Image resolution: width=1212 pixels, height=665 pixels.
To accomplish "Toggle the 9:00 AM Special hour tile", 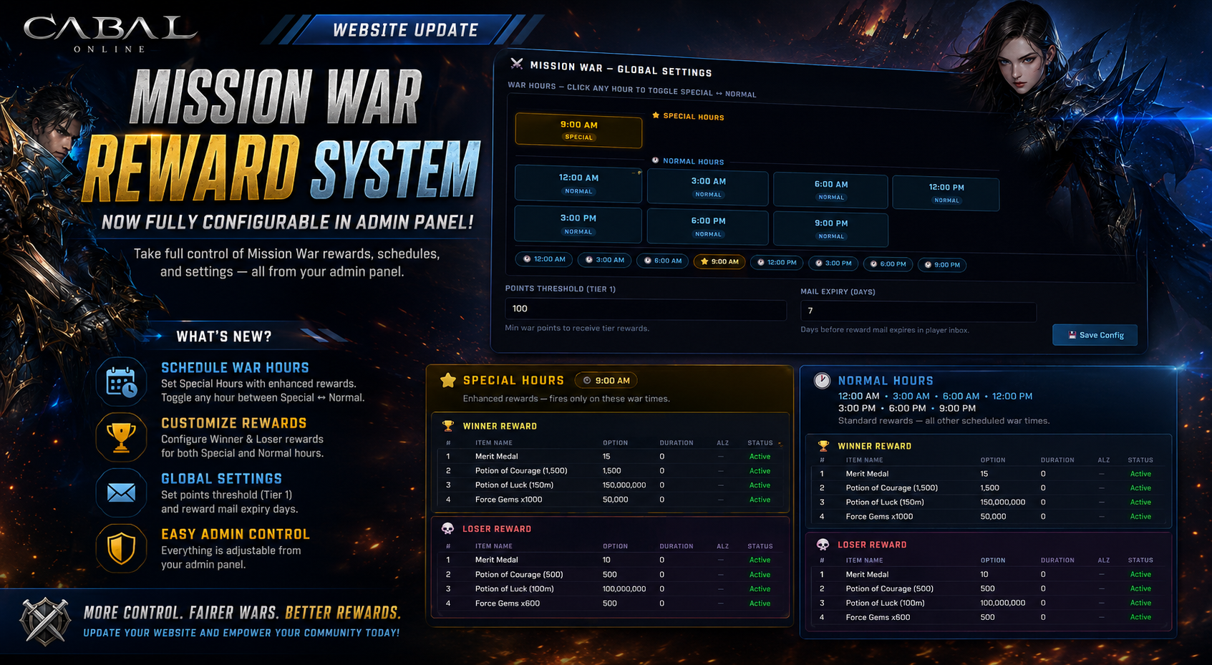I will pyautogui.click(x=578, y=130).
